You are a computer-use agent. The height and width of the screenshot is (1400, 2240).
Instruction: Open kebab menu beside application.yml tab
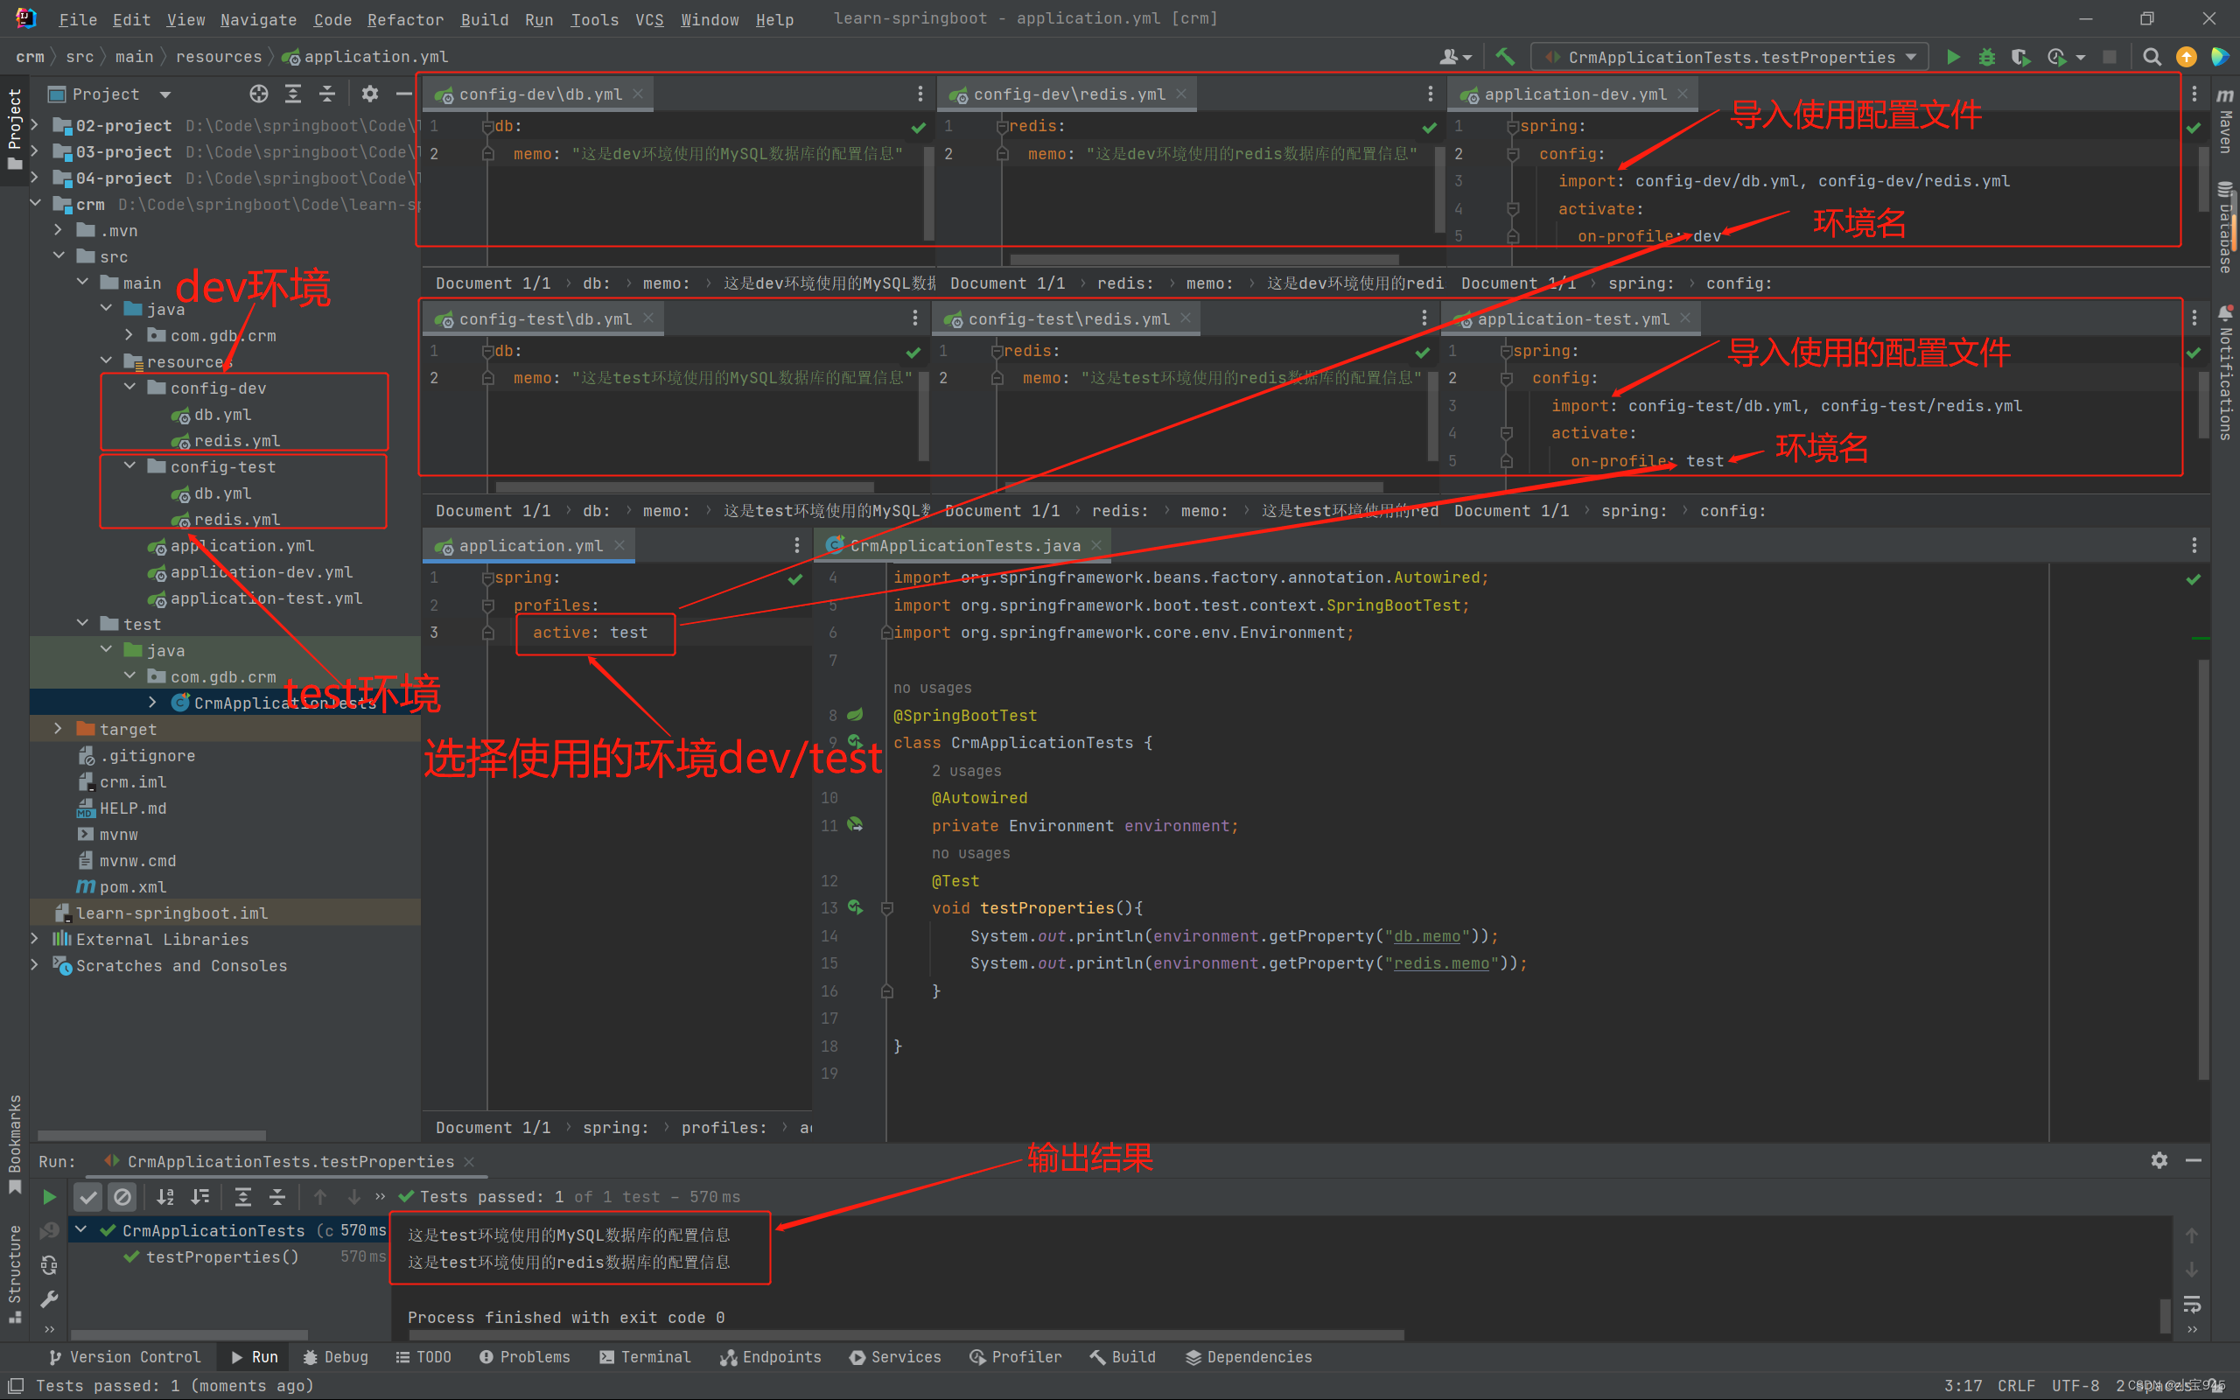tap(797, 545)
